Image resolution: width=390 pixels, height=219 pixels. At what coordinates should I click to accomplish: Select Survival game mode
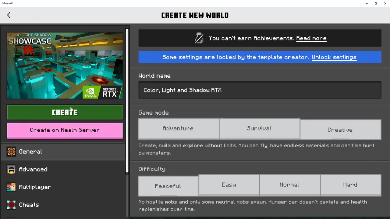click(259, 128)
